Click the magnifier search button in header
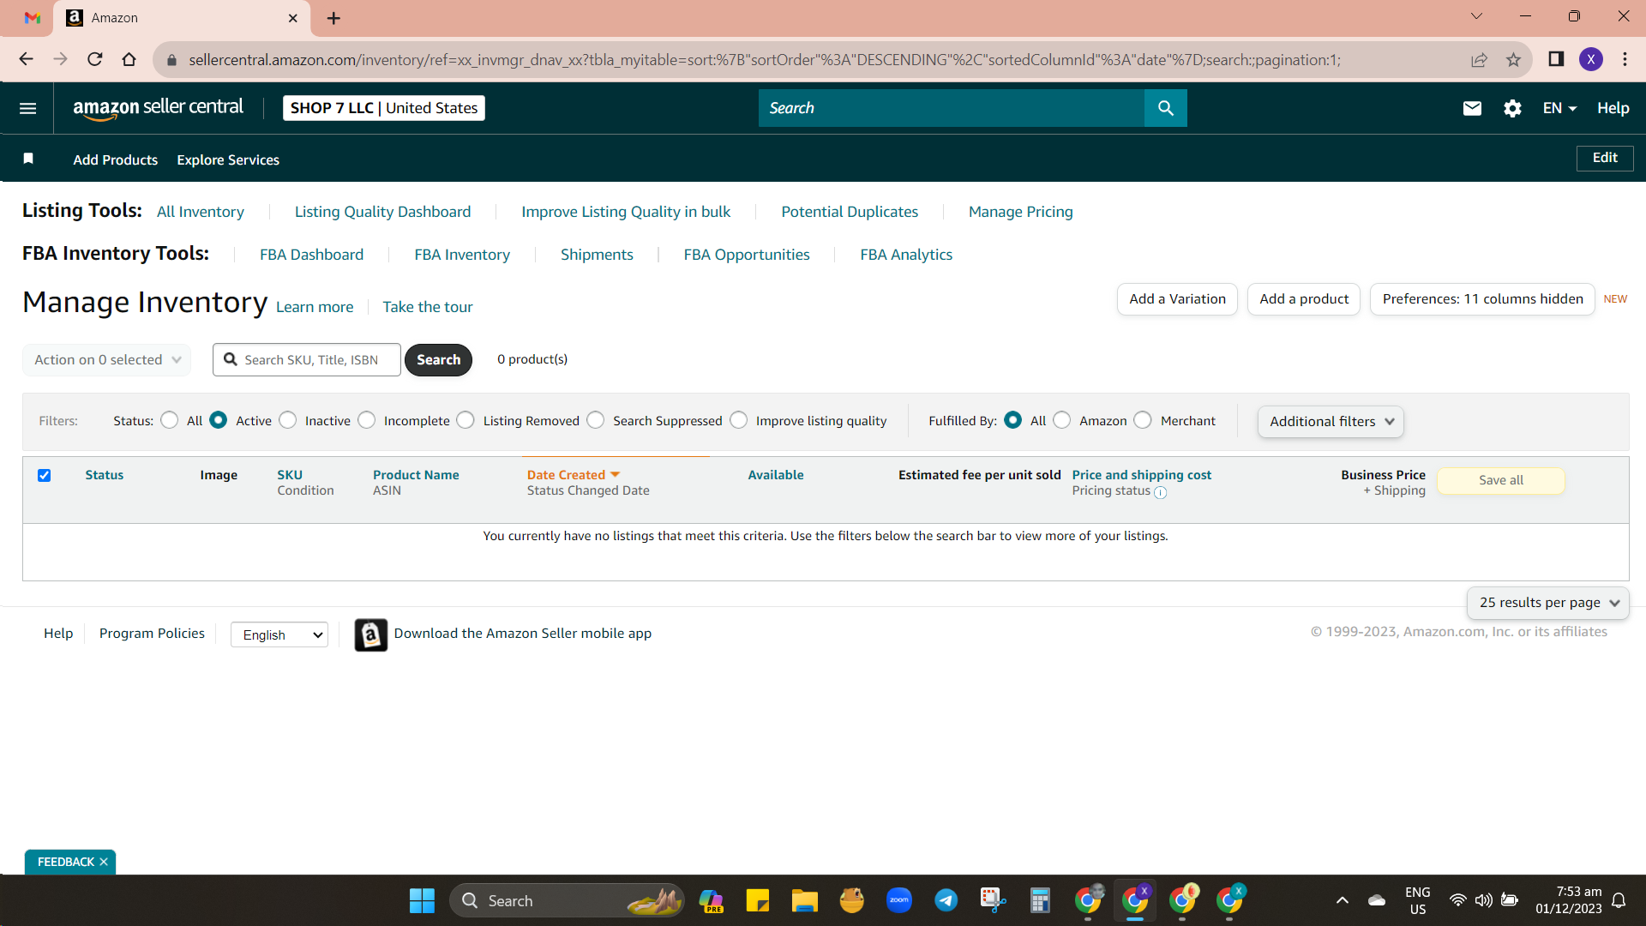The height and width of the screenshot is (926, 1646). [1165, 108]
